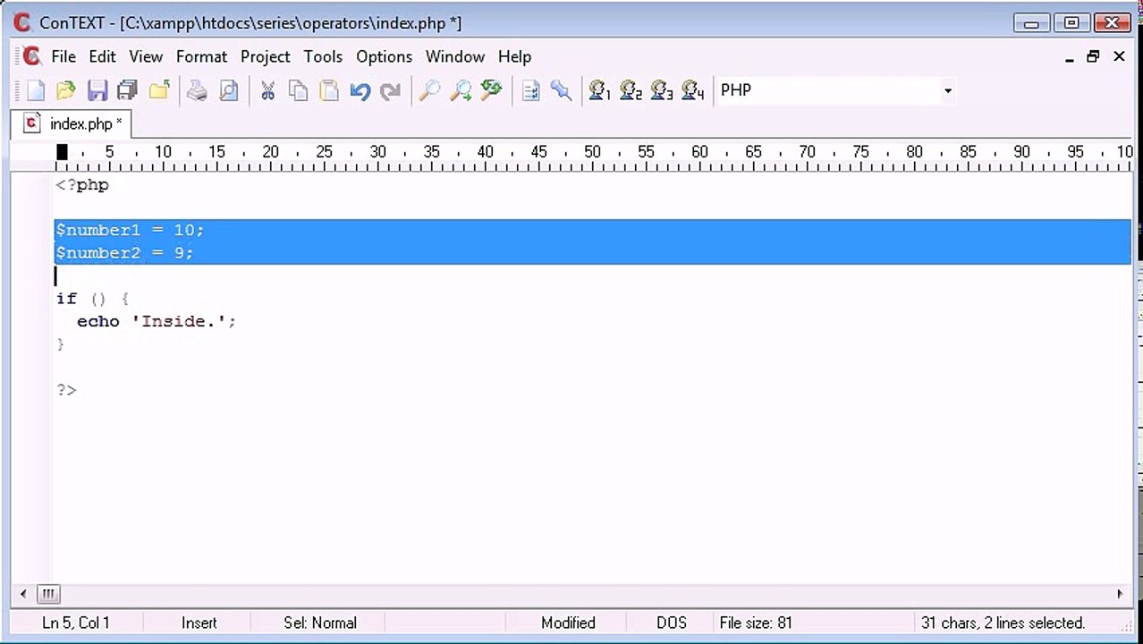Click the horizontal scrollbar right arrow
This screenshot has width=1143, height=644.
point(1119,594)
